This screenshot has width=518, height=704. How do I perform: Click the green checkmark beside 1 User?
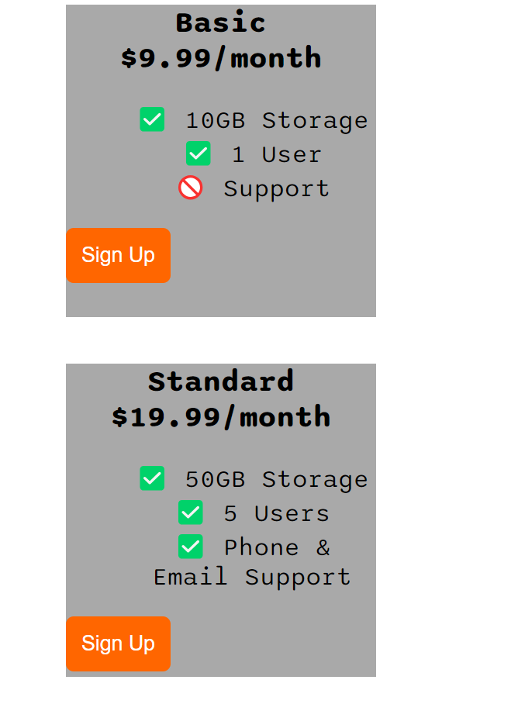(x=199, y=154)
